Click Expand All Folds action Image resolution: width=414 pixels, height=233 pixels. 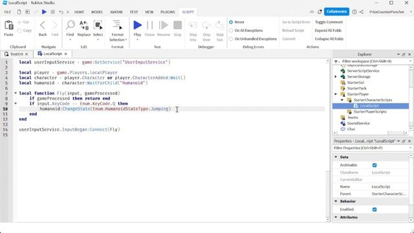point(328,30)
